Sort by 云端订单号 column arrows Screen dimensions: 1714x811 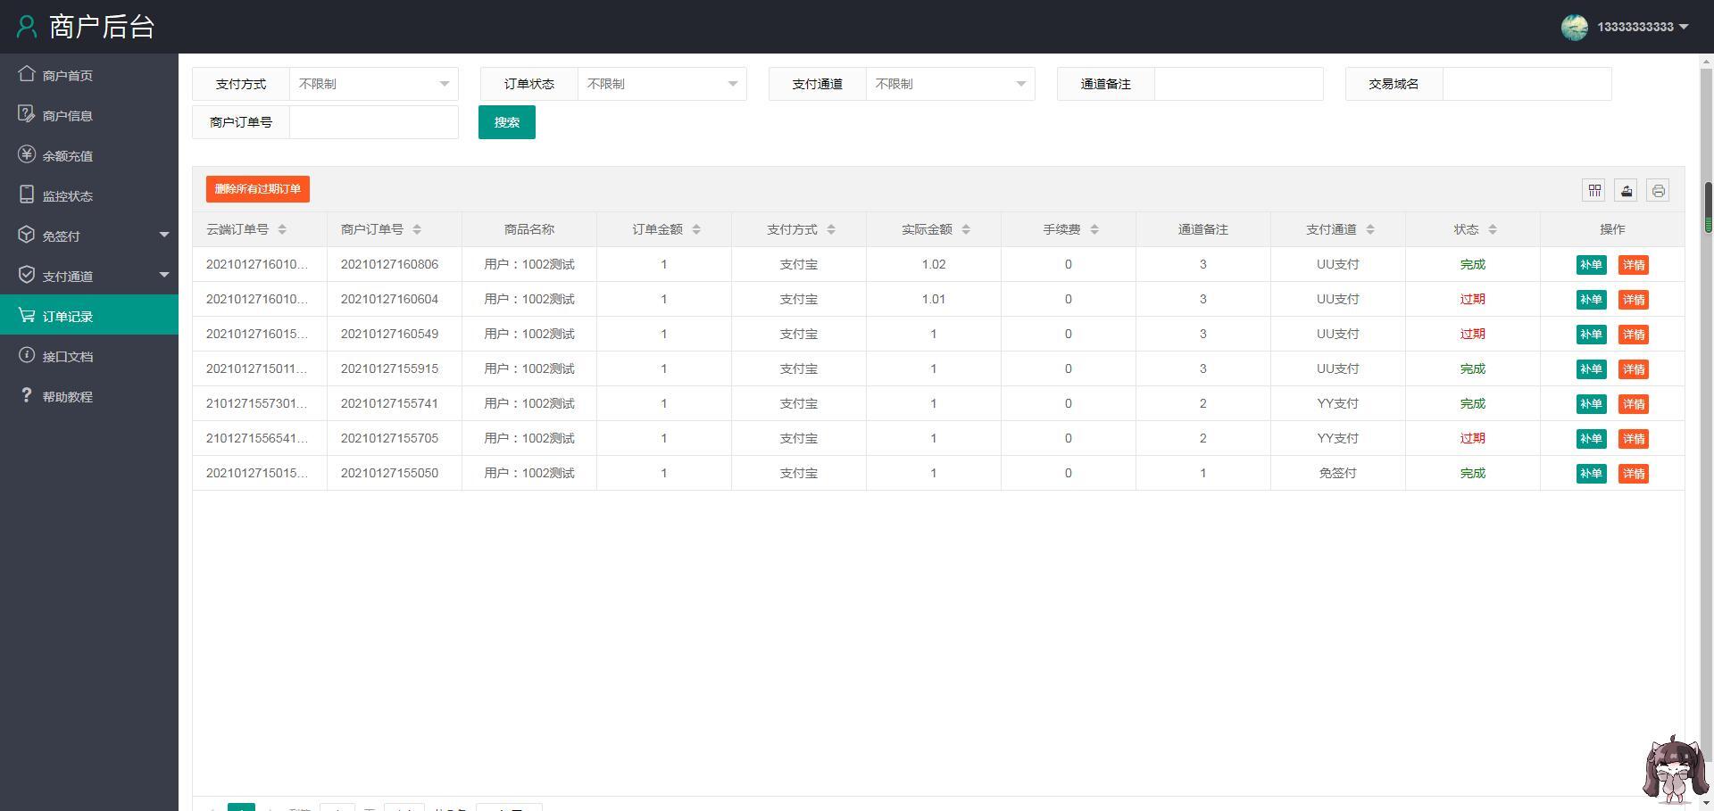coord(282,229)
